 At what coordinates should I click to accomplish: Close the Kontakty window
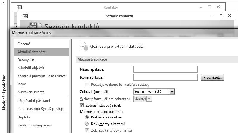218,7
